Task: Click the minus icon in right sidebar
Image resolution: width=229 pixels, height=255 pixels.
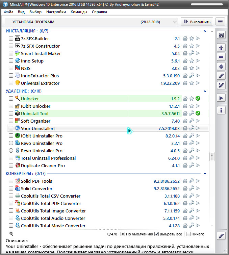Action: [x=221, y=57]
